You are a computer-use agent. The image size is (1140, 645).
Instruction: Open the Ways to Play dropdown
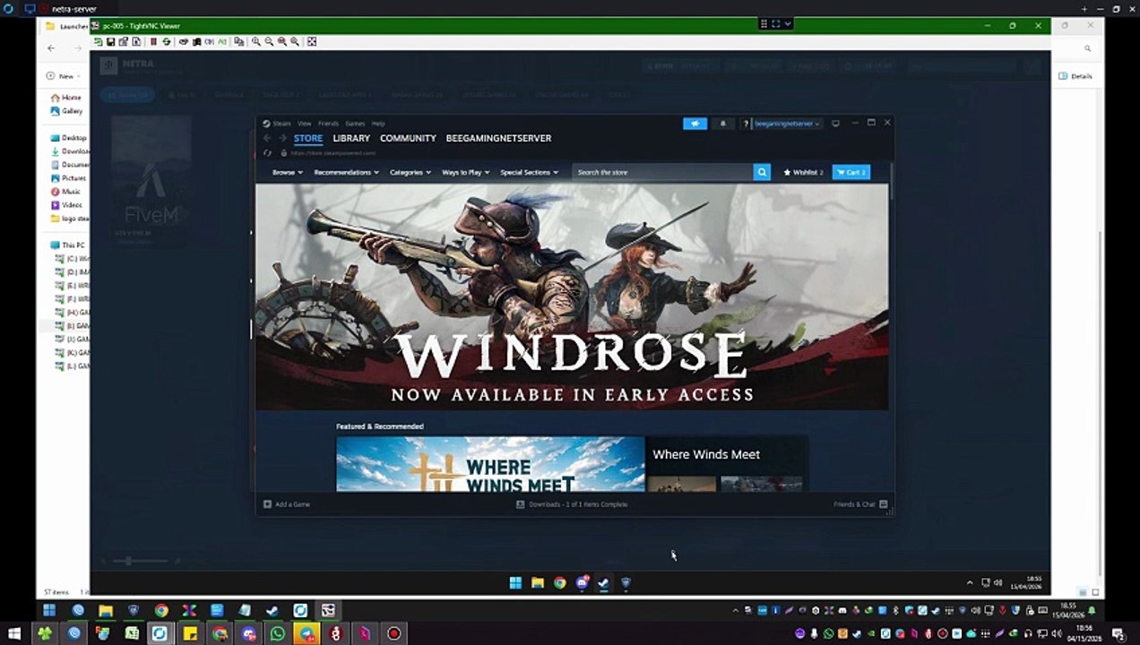(x=465, y=172)
